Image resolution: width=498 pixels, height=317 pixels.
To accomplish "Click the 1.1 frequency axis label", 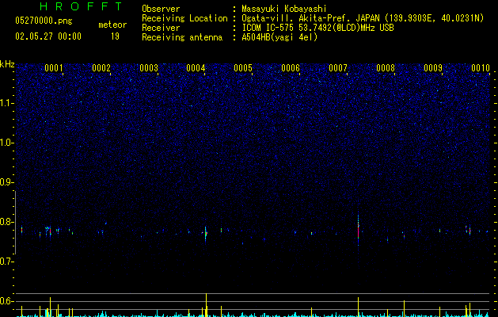I will pyautogui.click(x=7, y=103).
